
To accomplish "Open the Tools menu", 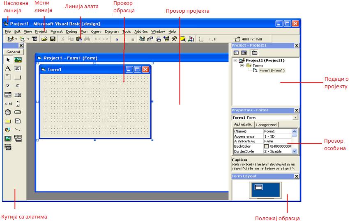I will click(x=127, y=32).
